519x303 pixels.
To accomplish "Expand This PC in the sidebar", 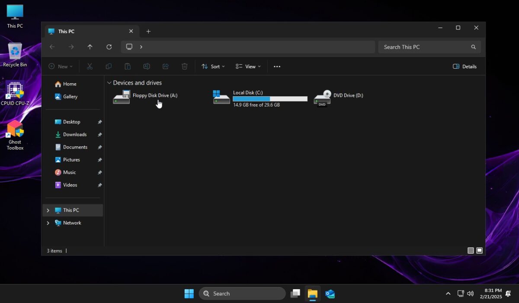I will (48, 210).
